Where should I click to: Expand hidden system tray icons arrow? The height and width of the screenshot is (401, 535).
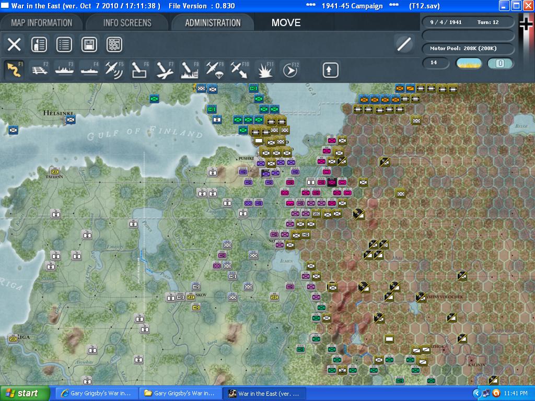point(476,394)
